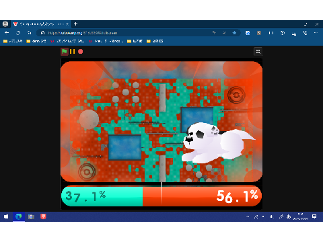Open the taskbar clock and calendar
Image resolution: width=323 pixels, height=242 pixels.
[x=301, y=216]
